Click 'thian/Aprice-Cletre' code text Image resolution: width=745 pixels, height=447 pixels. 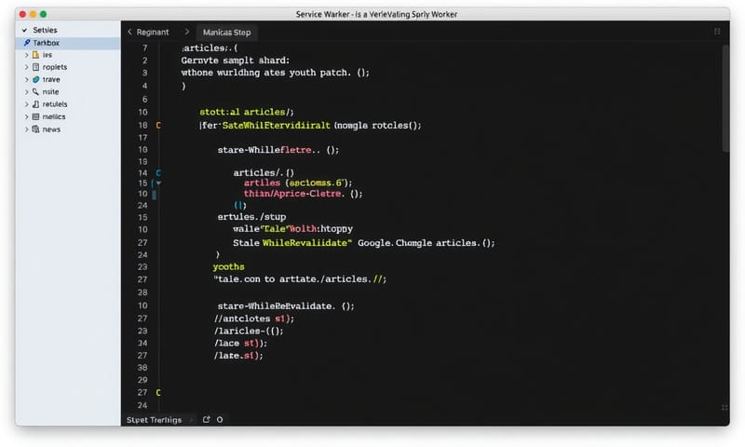coord(292,194)
